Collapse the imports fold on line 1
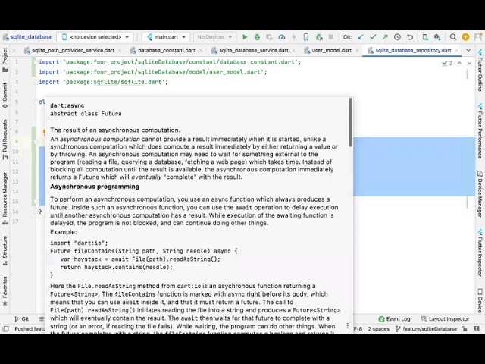This screenshot has width=485, height=364. pos(36,62)
